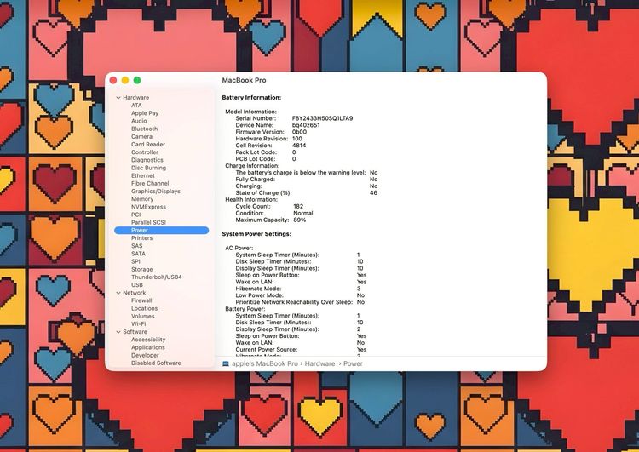This screenshot has width=639, height=452.
Task: Open the Disabled Software item
Action: [x=156, y=363]
